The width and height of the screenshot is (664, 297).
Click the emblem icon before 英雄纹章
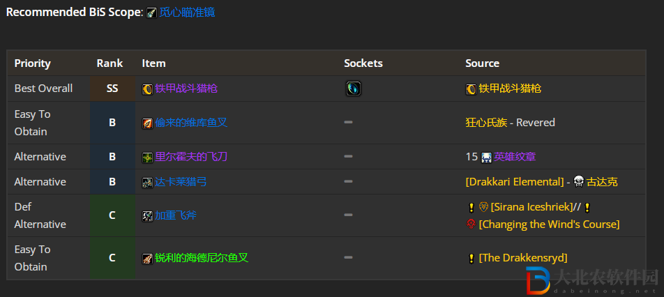[x=487, y=158]
